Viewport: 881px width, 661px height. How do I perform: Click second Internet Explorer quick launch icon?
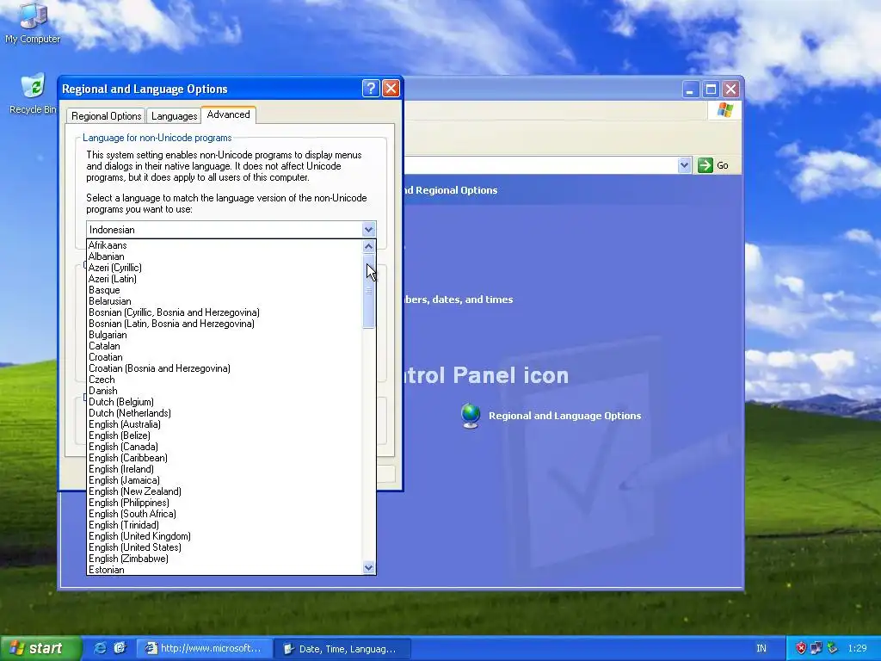[x=120, y=648]
